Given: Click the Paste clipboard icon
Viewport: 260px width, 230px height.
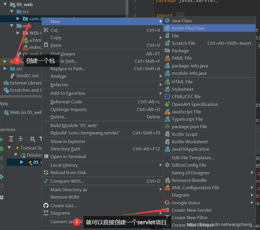Looking at the screenshot, I should click(46, 45).
